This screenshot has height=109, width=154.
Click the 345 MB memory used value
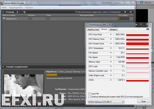pos(119,62)
